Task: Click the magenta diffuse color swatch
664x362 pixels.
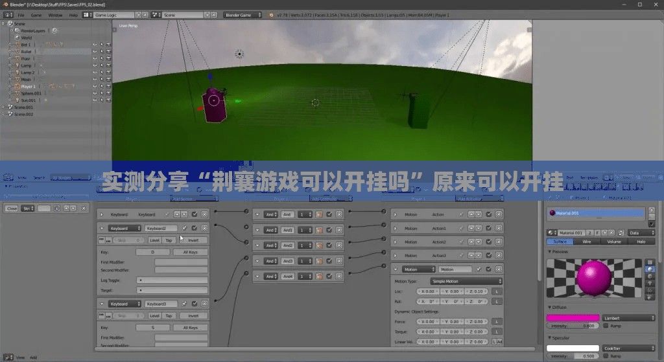Action: (x=573, y=317)
